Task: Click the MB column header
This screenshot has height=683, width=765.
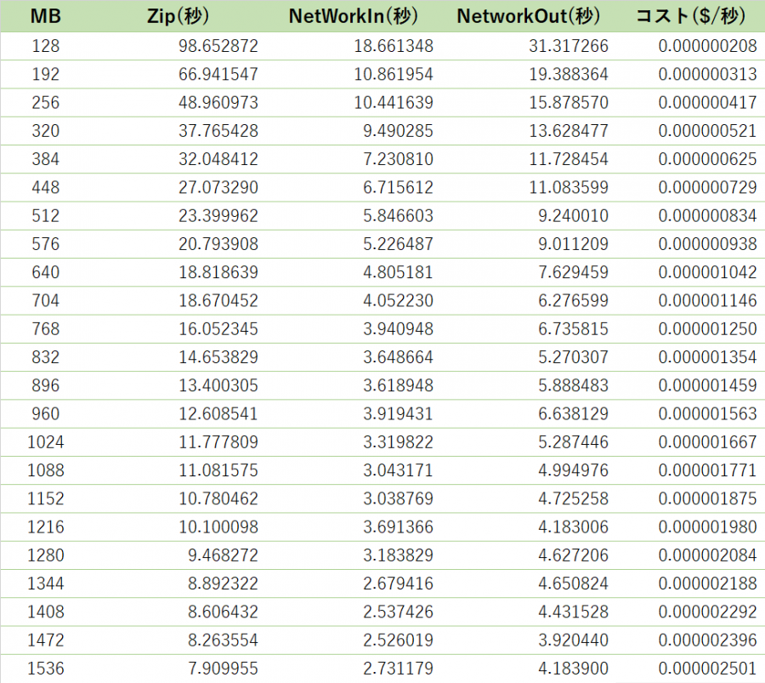Action: (45, 16)
